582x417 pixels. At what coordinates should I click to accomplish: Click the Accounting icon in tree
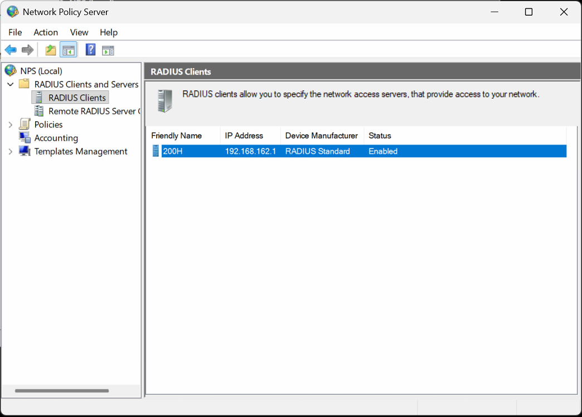25,137
